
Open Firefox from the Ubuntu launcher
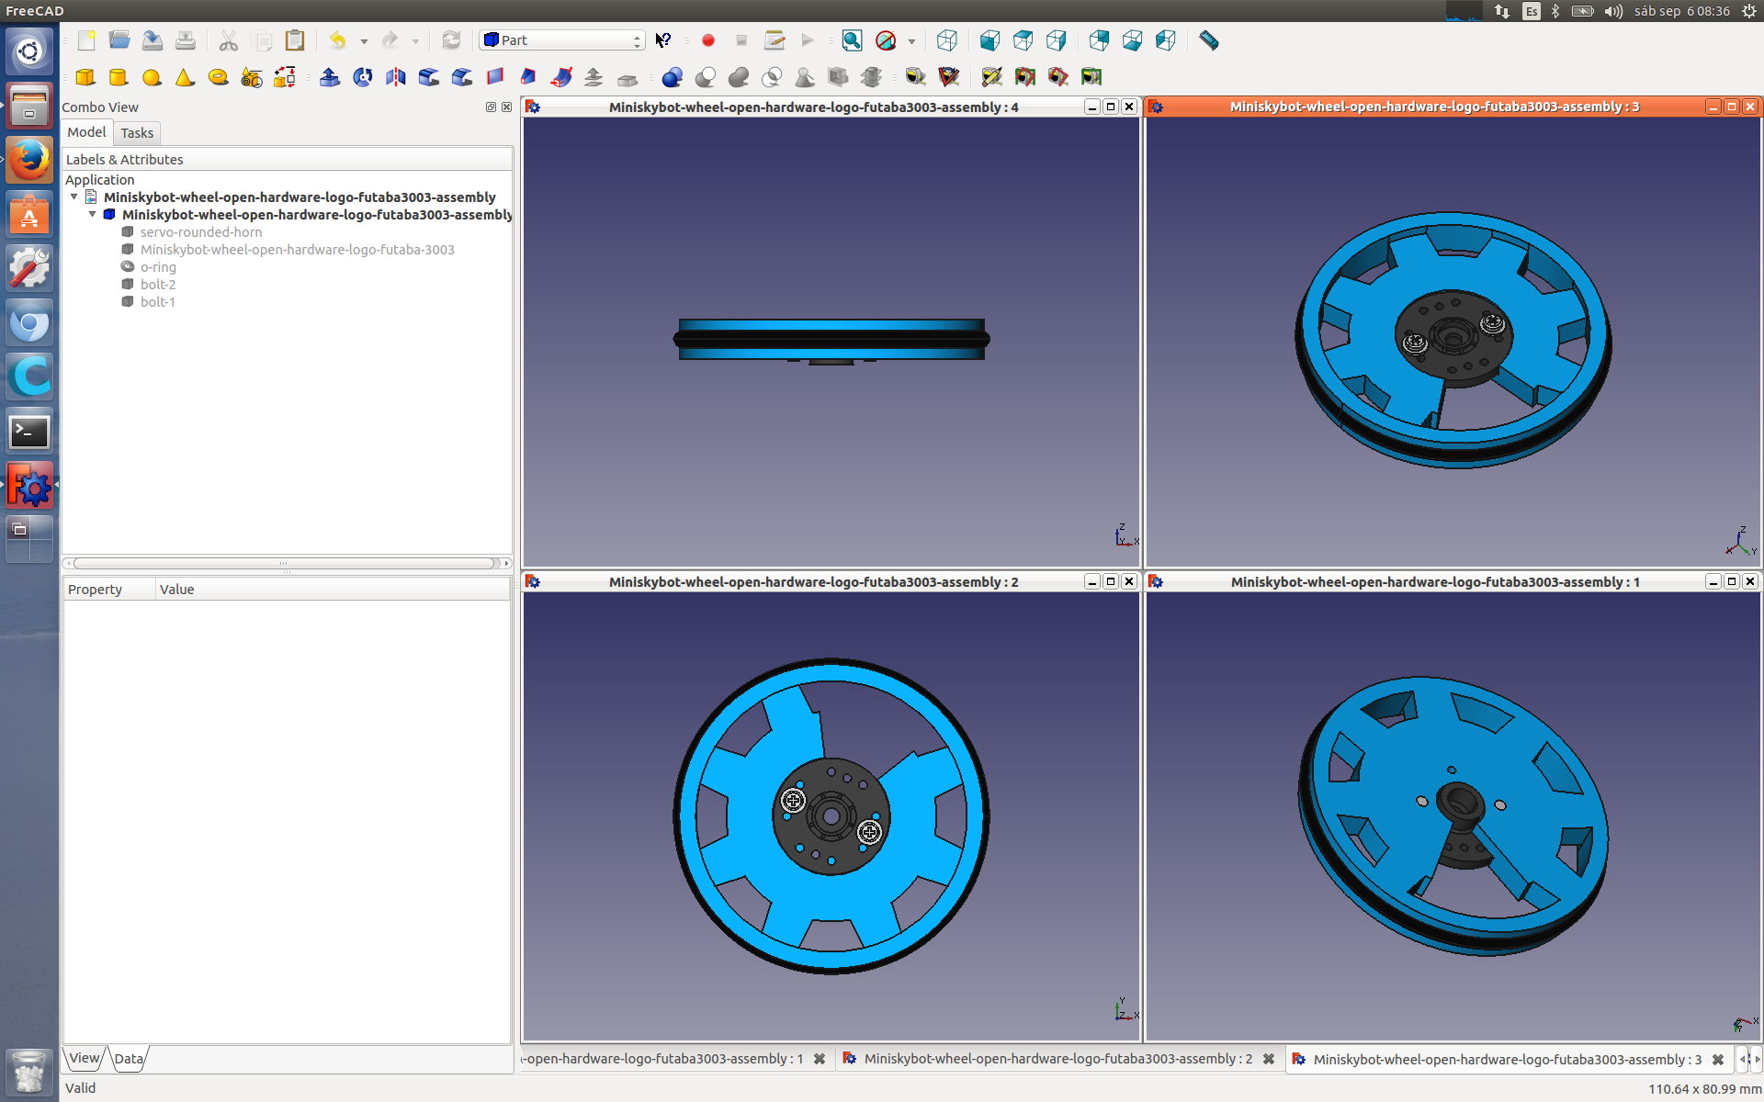pos(29,161)
